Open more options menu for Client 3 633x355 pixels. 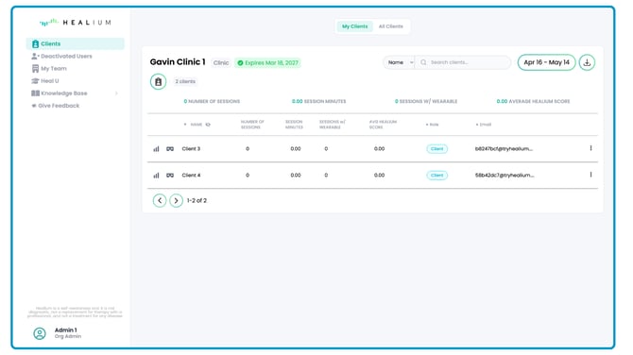point(590,148)
